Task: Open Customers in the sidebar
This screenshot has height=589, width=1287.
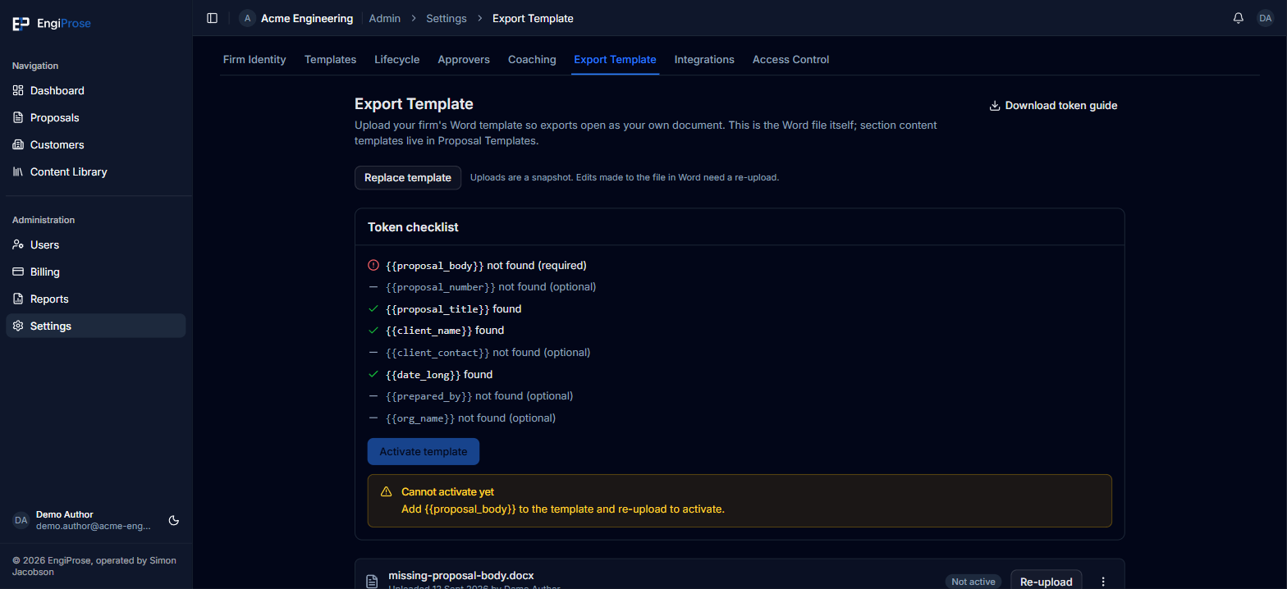Action: point(96,144)
